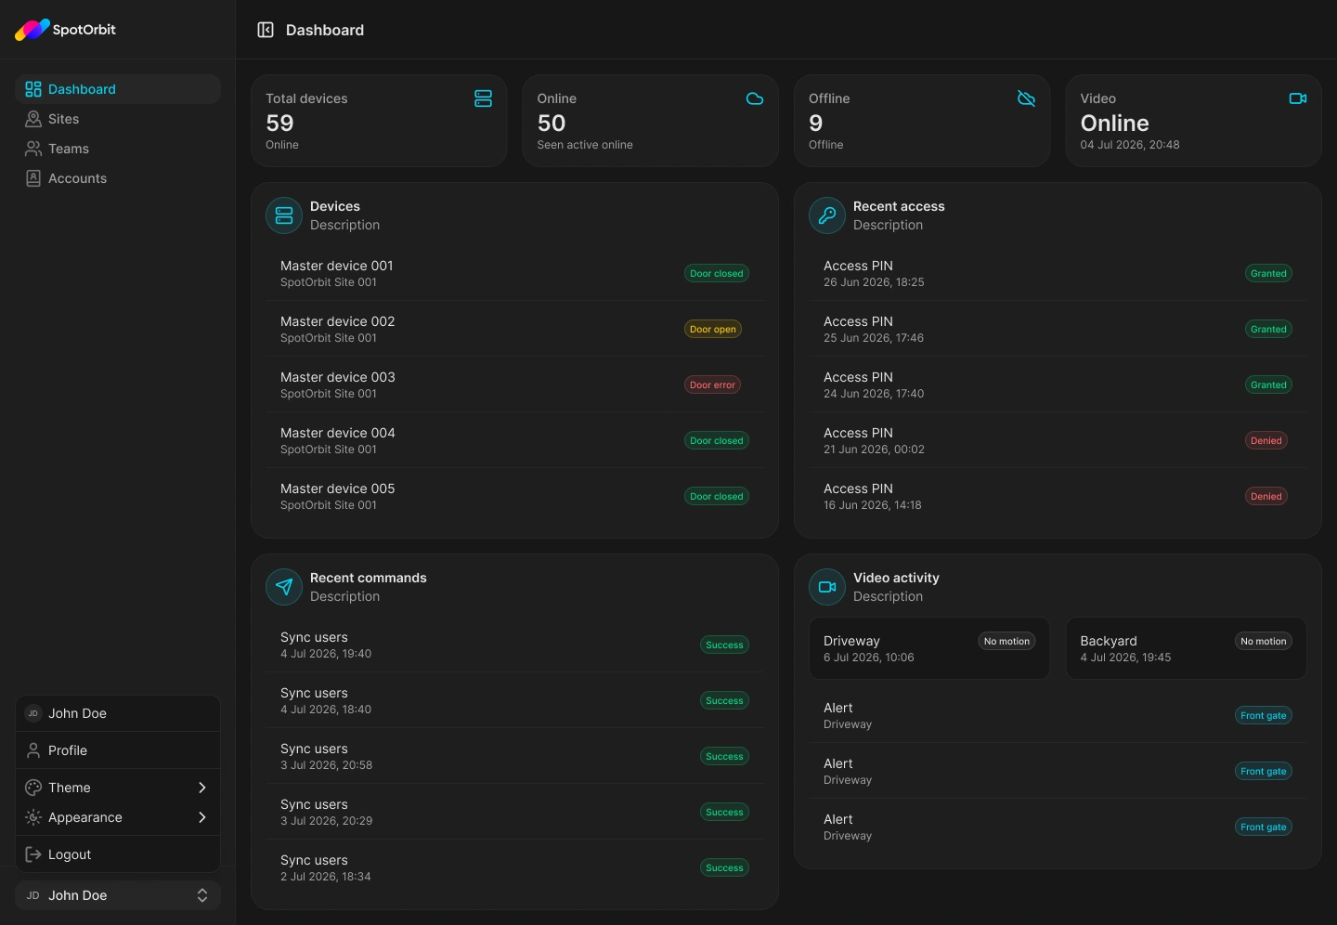Click the Online cloud icon

click(x=755, y=98)
